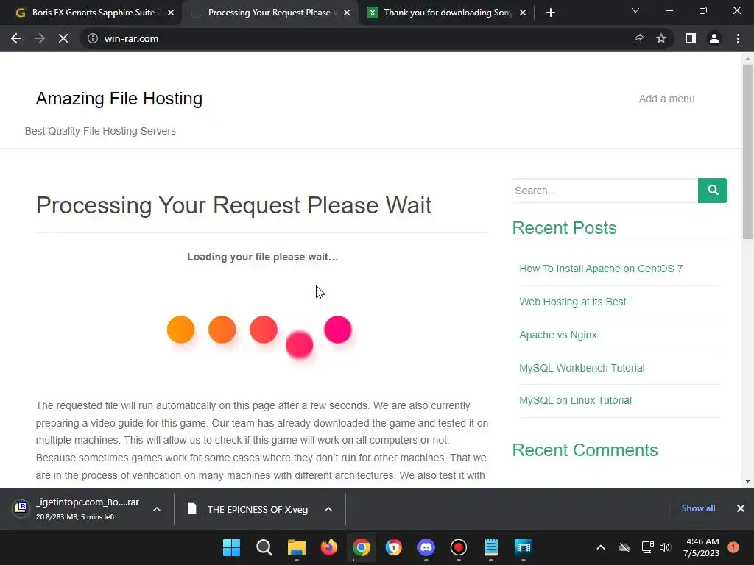
Task: Show hidden system tray icons
Action: (x=601, y=547)
